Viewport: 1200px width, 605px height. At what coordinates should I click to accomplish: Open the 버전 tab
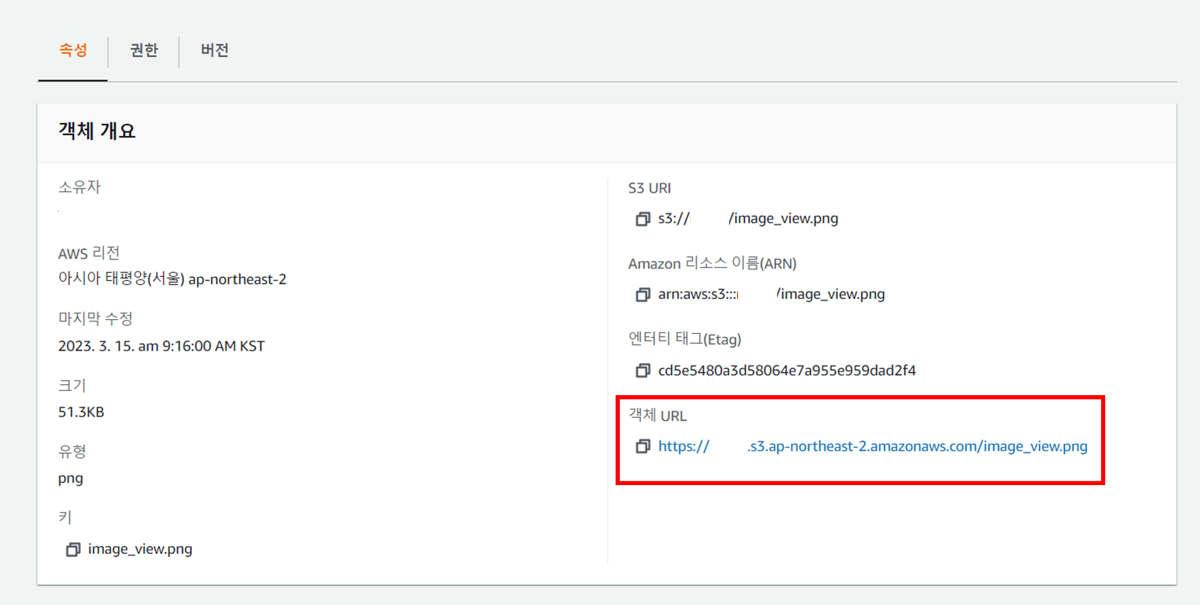[x=214, y=52]
